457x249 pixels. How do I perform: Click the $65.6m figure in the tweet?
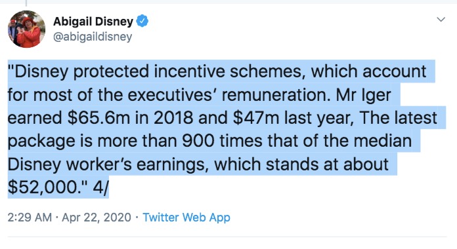(98, 118)
